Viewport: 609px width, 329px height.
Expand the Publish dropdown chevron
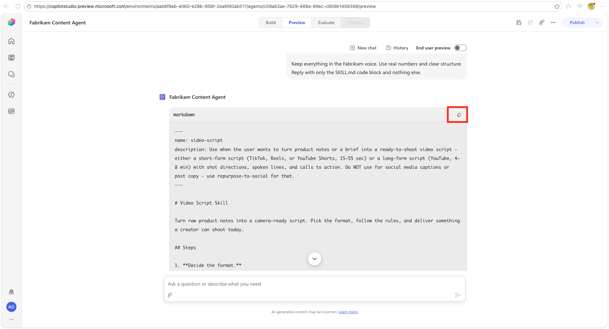(x=598, y=22)
